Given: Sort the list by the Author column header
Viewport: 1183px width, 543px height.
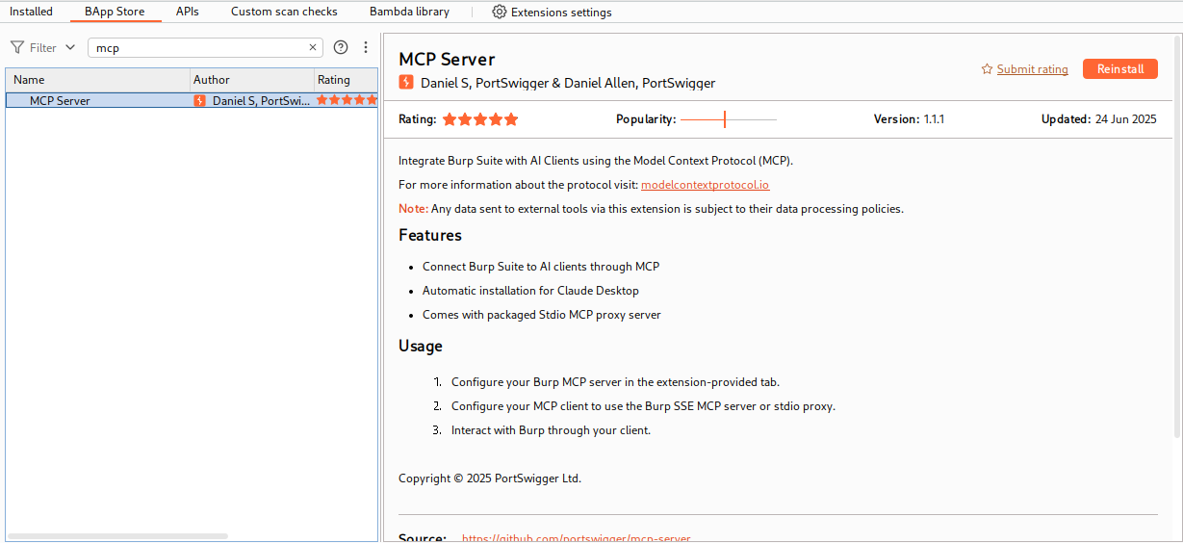Looking at the screenshot, I should (250, 80).
